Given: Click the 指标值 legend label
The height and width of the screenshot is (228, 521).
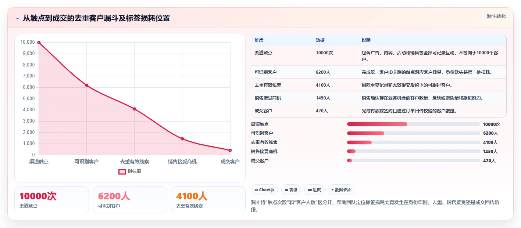Looking at the screenshot, I should pyautogui.click(x=134, y=171).
